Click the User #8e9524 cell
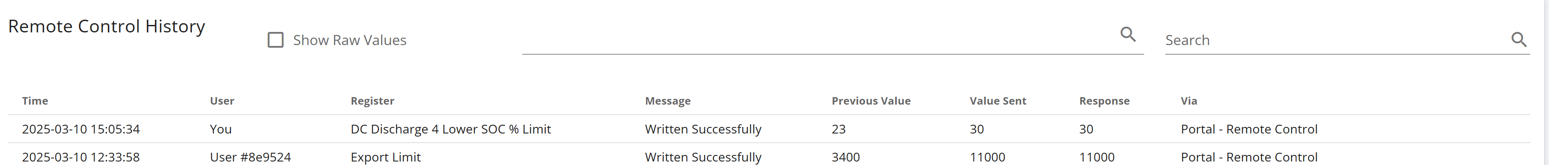Viewport: 1549px width, 165px height. pos(250,157)
